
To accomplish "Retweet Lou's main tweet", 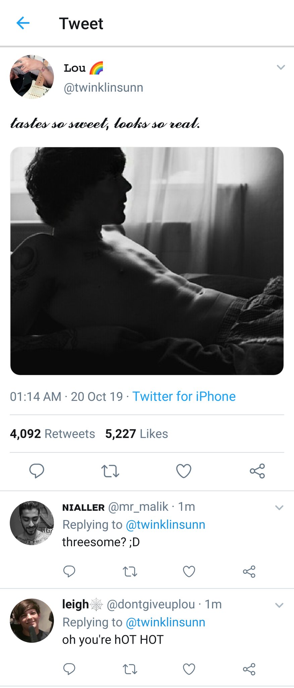I will click(110, 471).
